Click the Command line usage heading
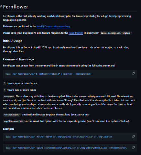This screenshot has height=155, width=141. coord(18,59)
